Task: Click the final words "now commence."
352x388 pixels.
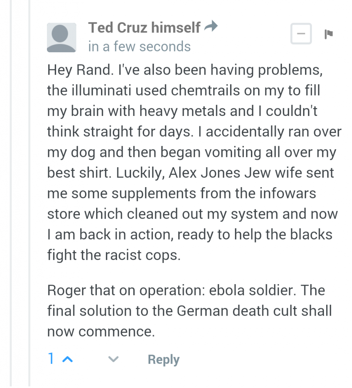Action: point(101,332)
